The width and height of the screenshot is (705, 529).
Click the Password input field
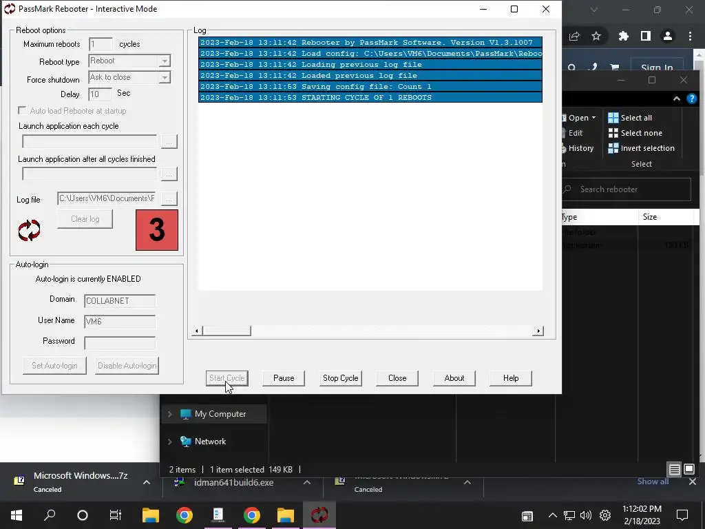(120, 343)
